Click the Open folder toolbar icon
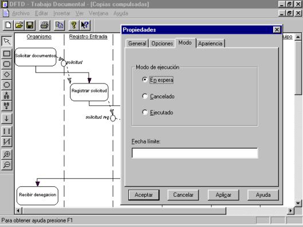Viewport: 303px width, 227px height. point(19,25)
